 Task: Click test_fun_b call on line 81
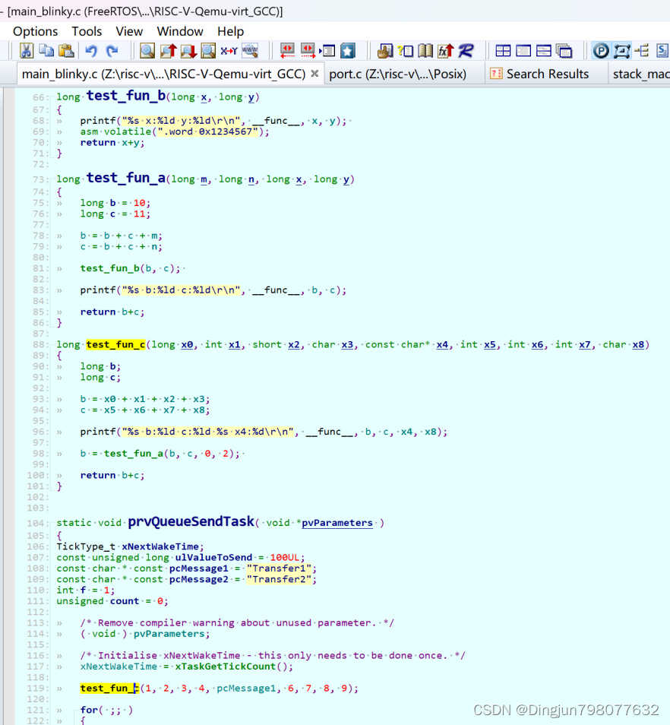click(x=110, y=268)
